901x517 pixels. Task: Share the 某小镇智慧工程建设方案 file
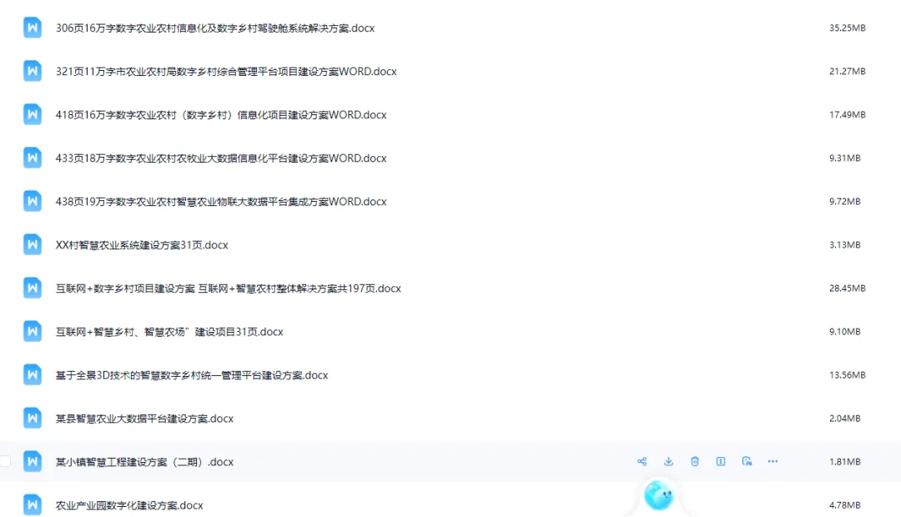click(x=642, y=461)
